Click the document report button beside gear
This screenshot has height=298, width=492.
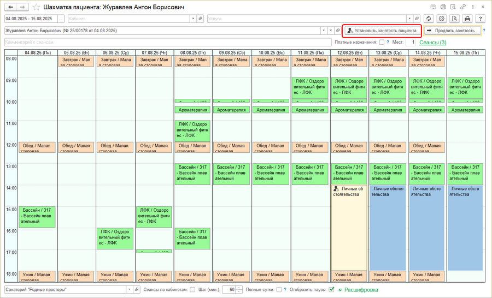click(x=454, y=19)
